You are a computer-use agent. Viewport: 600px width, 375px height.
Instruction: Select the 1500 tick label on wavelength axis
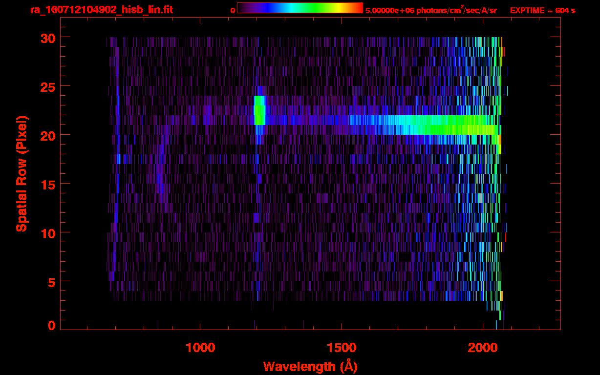(341, 348)
